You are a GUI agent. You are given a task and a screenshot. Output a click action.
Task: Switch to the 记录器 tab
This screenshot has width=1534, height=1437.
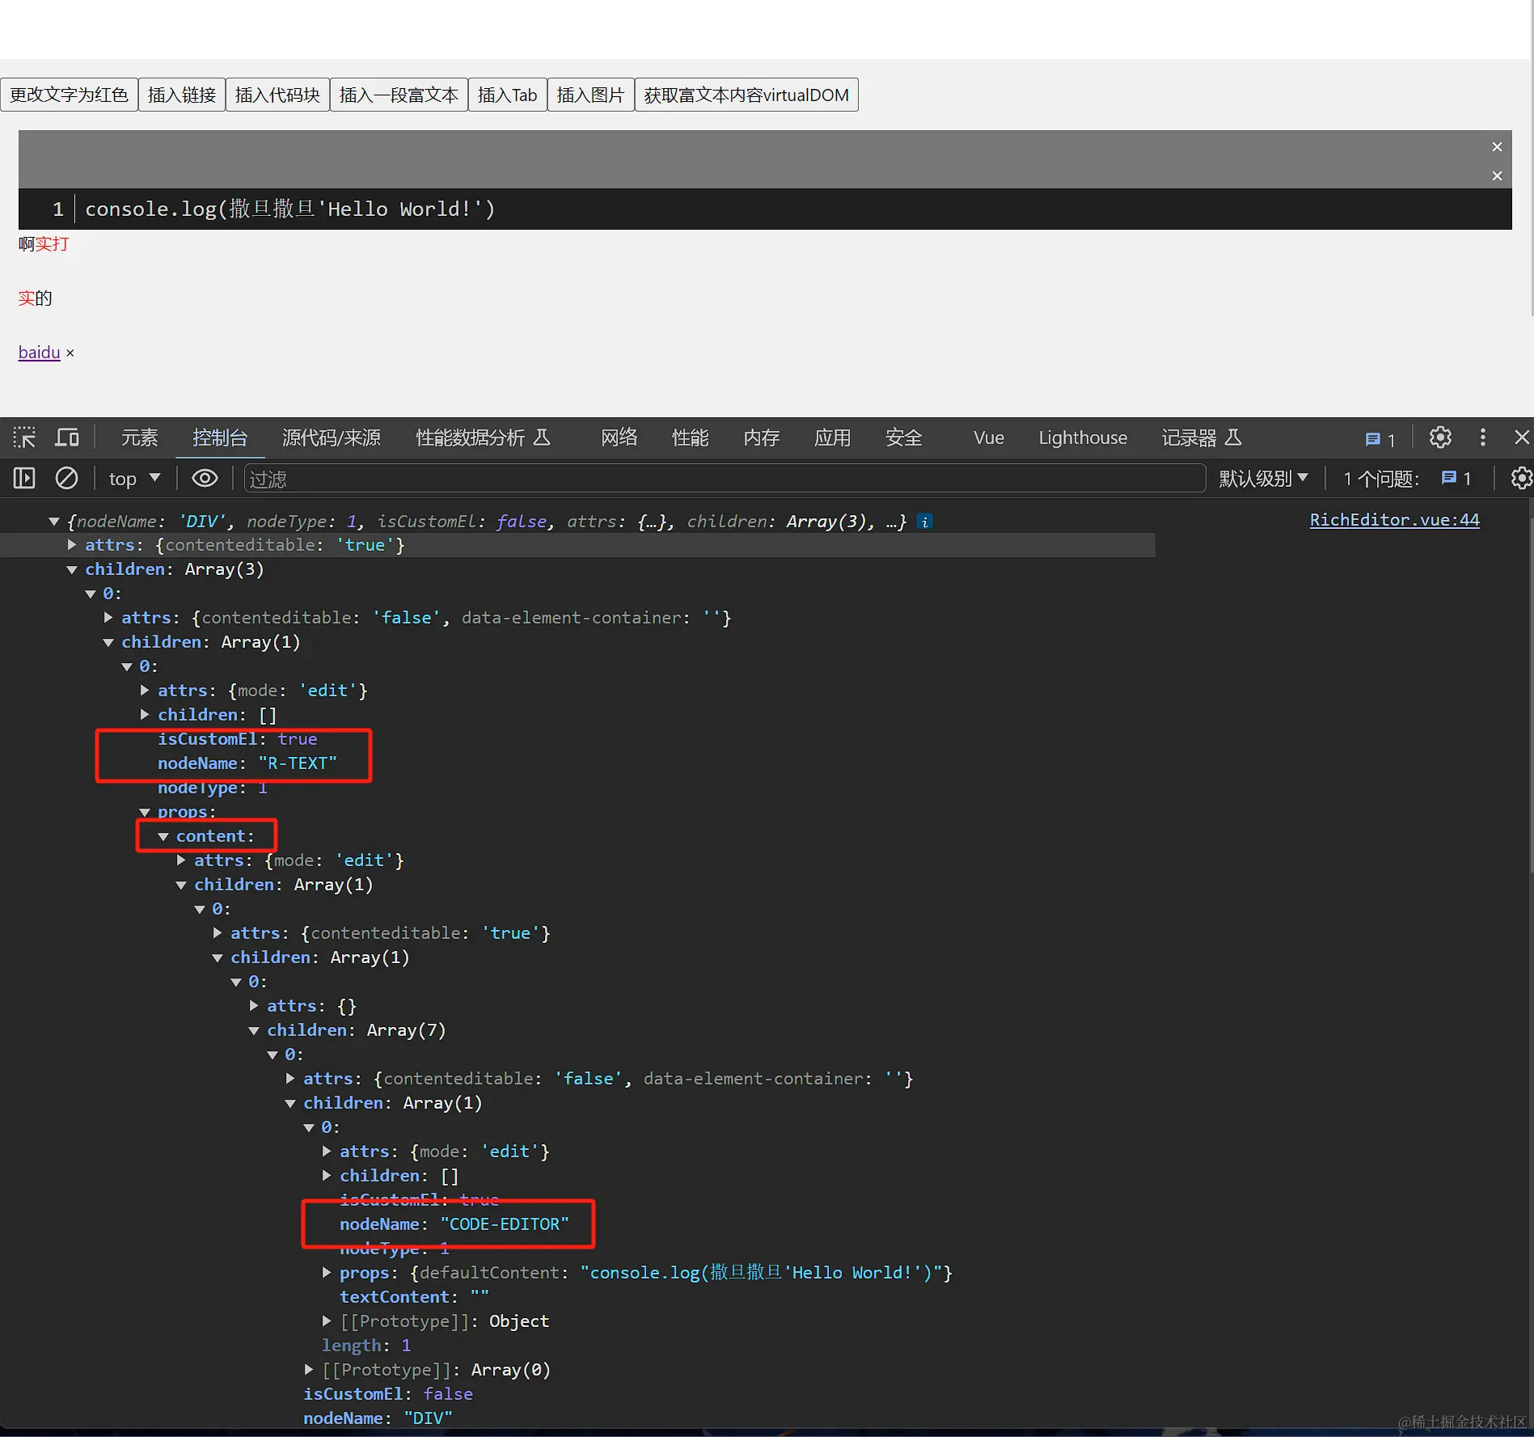[1201, 437]
